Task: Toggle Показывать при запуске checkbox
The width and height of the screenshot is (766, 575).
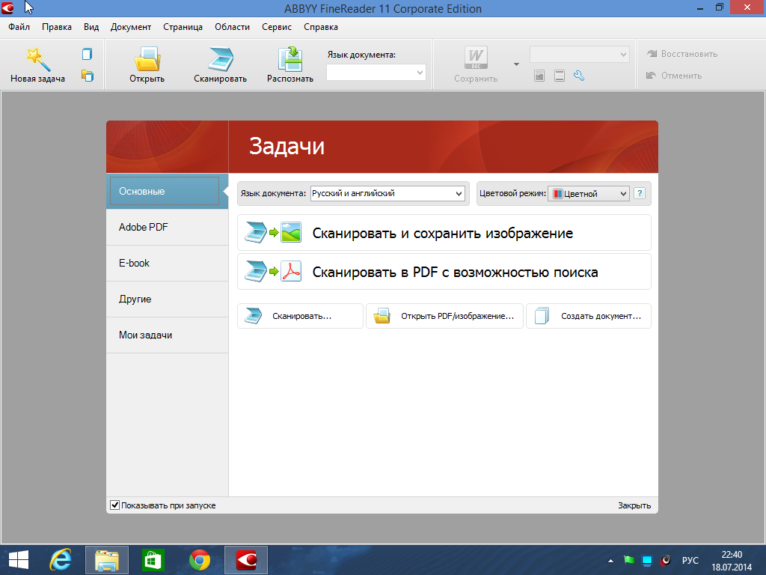Action: [x=114, y=505]
